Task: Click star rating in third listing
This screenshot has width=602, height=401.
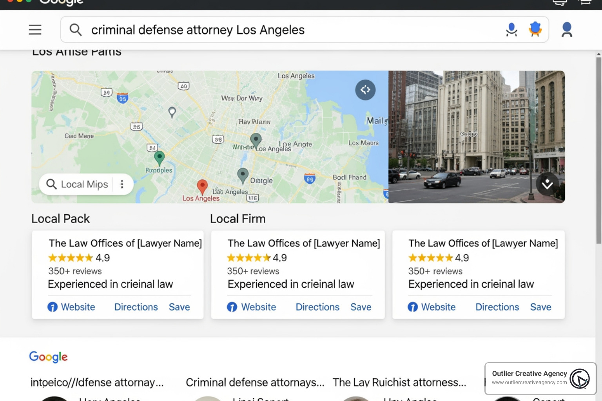Action: [x=431, y=258]
